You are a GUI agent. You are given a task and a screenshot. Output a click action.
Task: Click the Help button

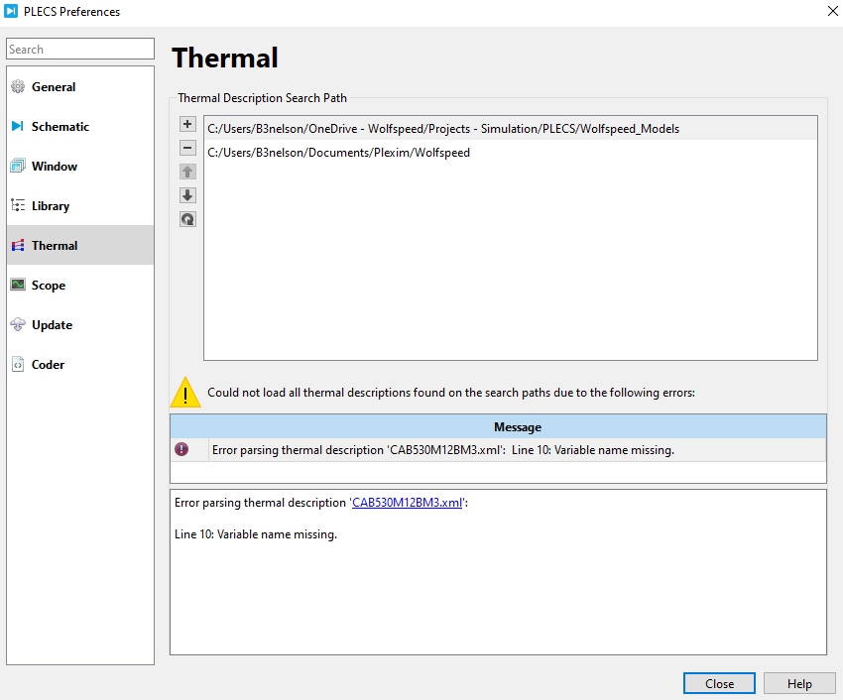tap(799, 683)
